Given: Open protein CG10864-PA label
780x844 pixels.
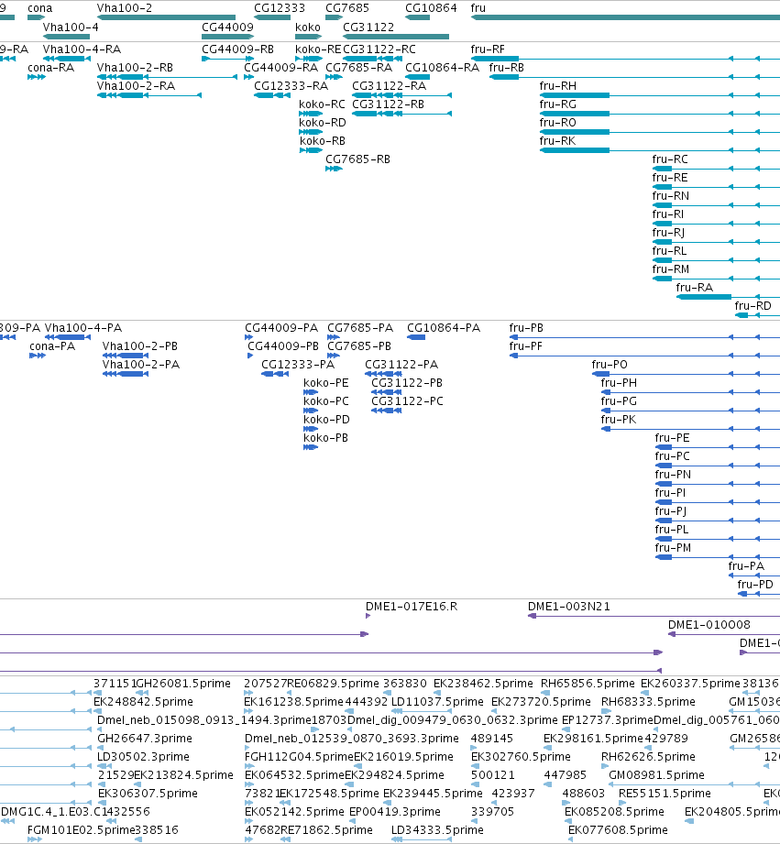Looking at the screenshot, I should 444,327.
